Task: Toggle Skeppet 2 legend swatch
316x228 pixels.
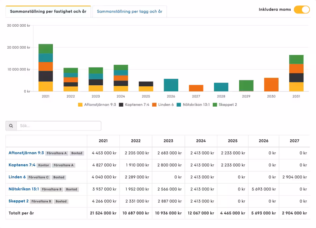Action: click(x=215, y=105)
